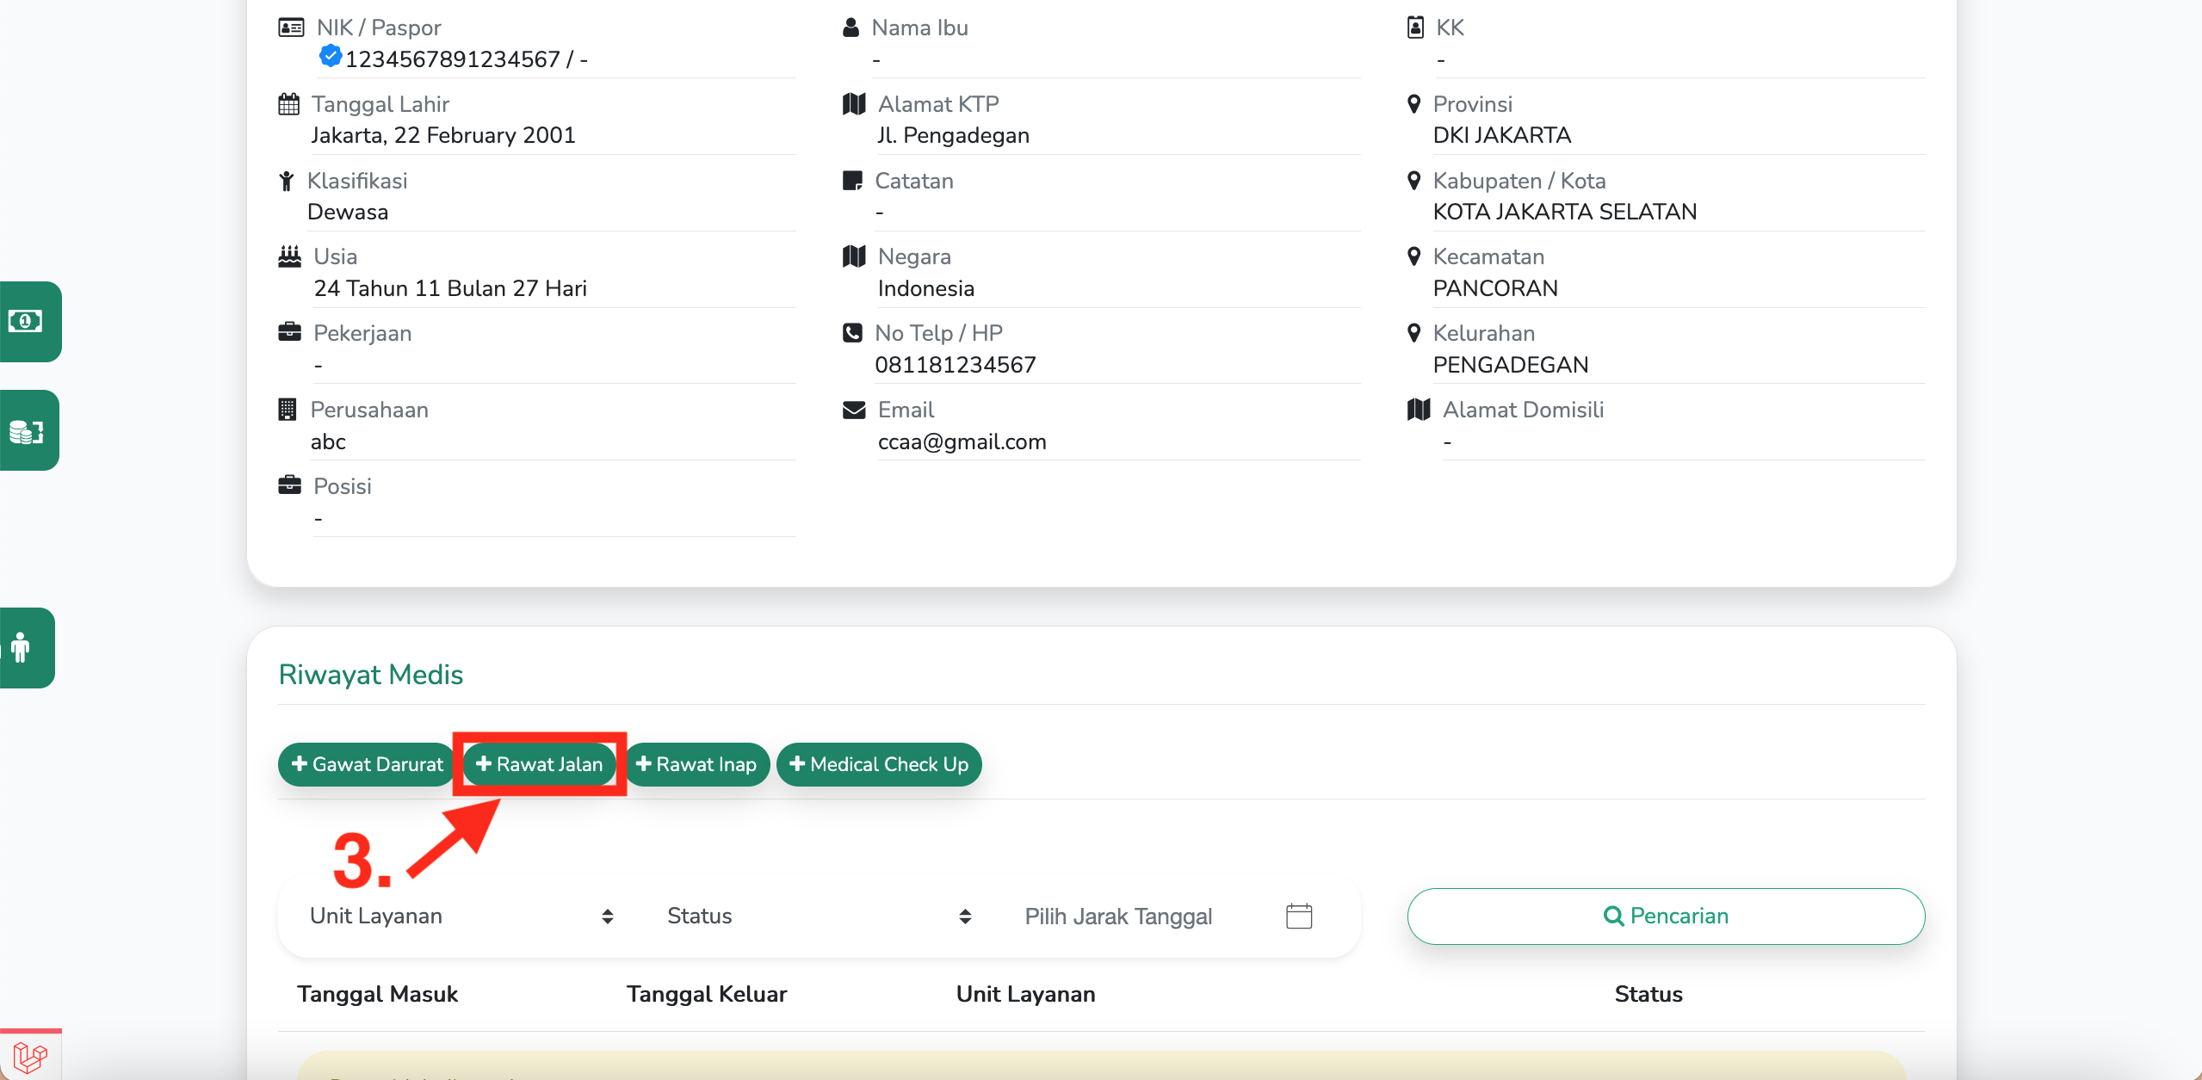2202x1080 pixels.
Task: Add a Gawat Darurat visit
Action: pos(367,764)
